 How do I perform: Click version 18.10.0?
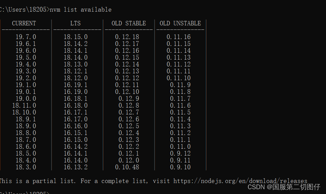pyautogui.click(x=24, y=112)
